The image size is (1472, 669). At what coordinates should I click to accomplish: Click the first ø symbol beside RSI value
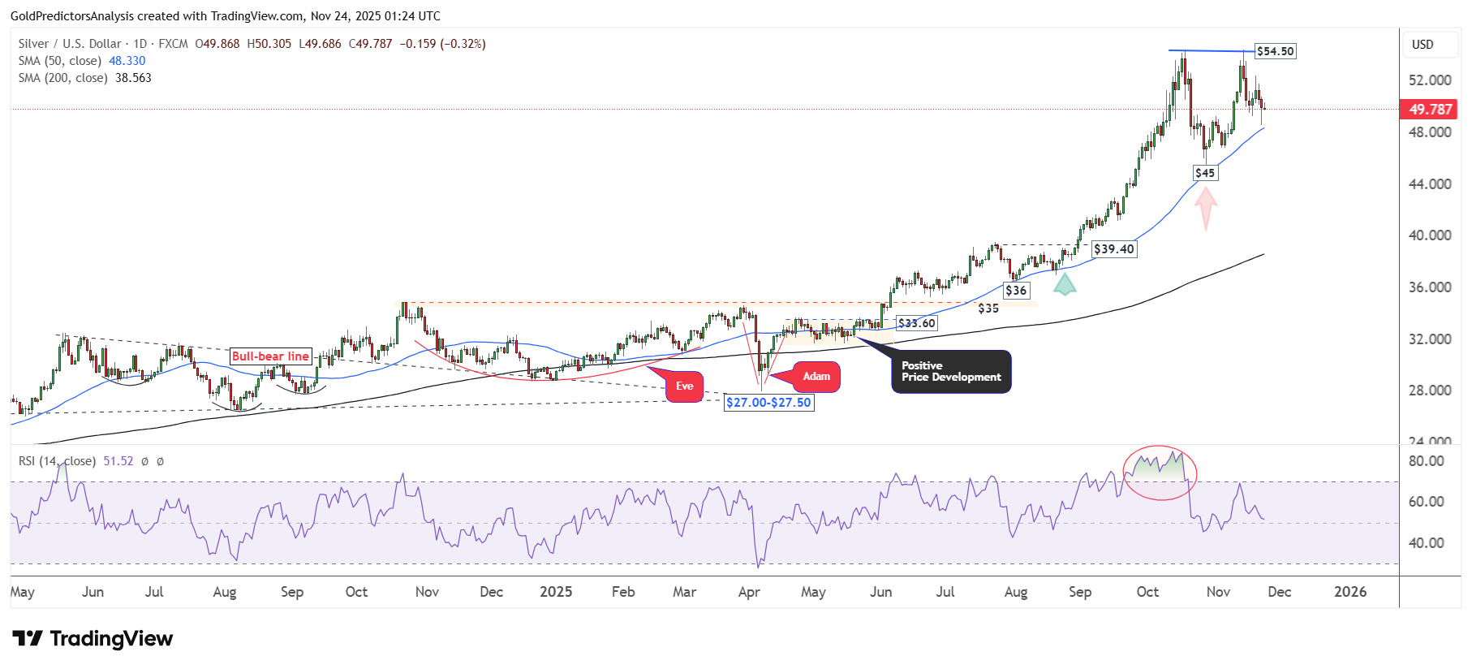click(x=144, y=461)
